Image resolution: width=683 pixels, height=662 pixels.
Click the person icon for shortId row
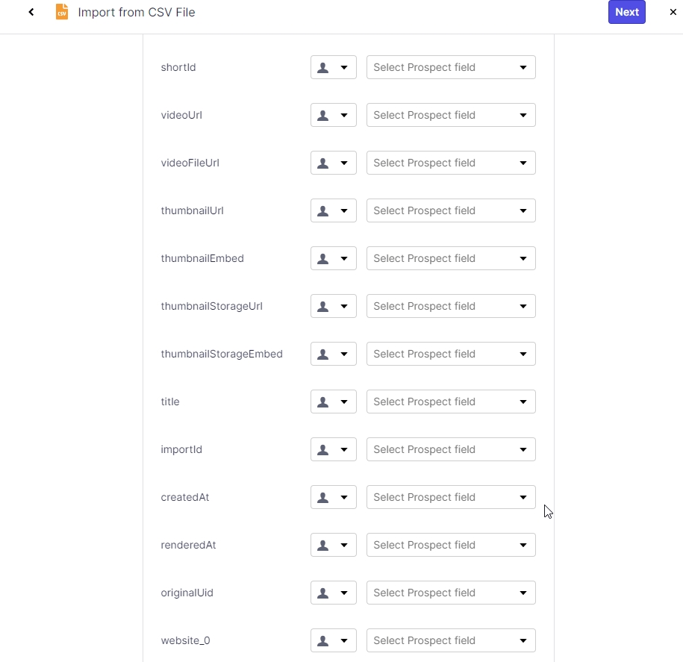pyautogui.click(x=323, y=67)
